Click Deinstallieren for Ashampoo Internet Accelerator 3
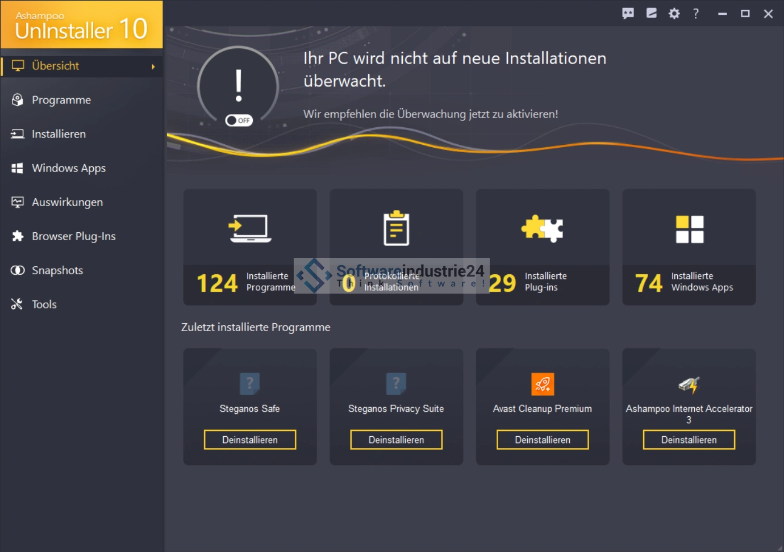The height and width of the screenshot is (552, 784). pyautogui.click(x=689, y=440)
